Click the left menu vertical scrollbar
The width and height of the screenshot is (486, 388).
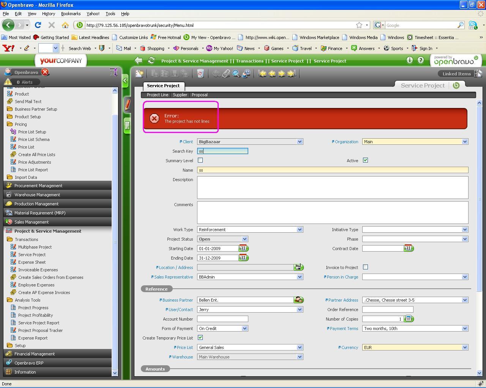[x=115, y=242]
